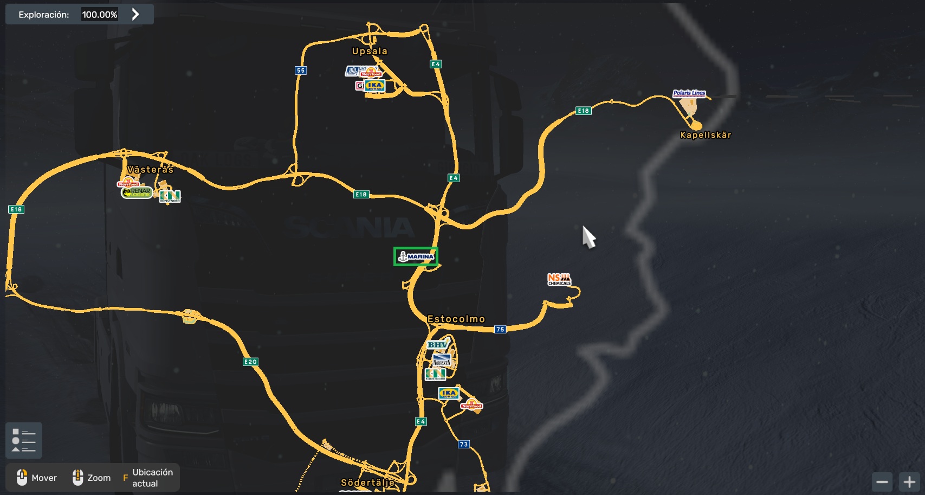Expand the Exploración panel arrow
Screen dimensions: 925x495
coord(135,15)
